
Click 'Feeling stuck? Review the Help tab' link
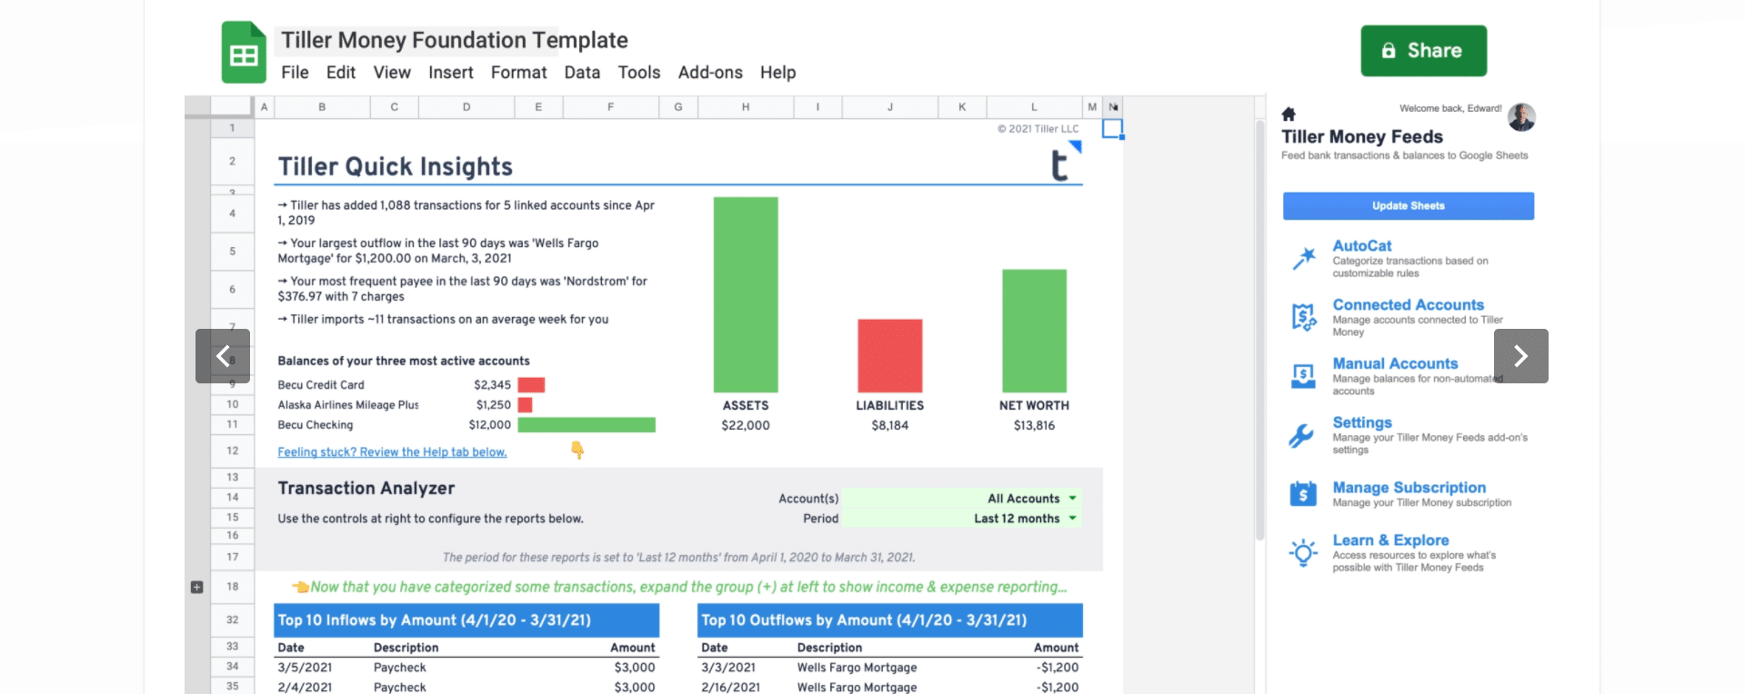[x=392, y=452]
